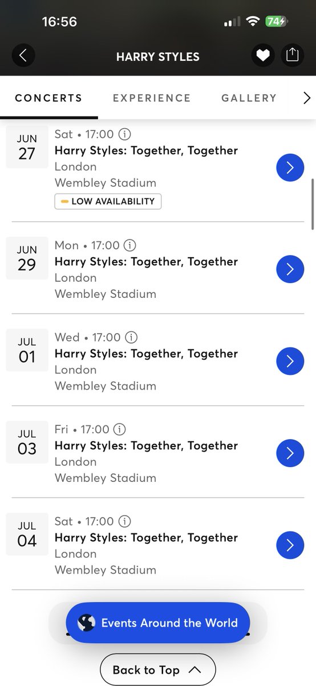Viewport: 316px width, 686px height.
Task: Show more tabs with right chevron
Action: coord(307,98)
